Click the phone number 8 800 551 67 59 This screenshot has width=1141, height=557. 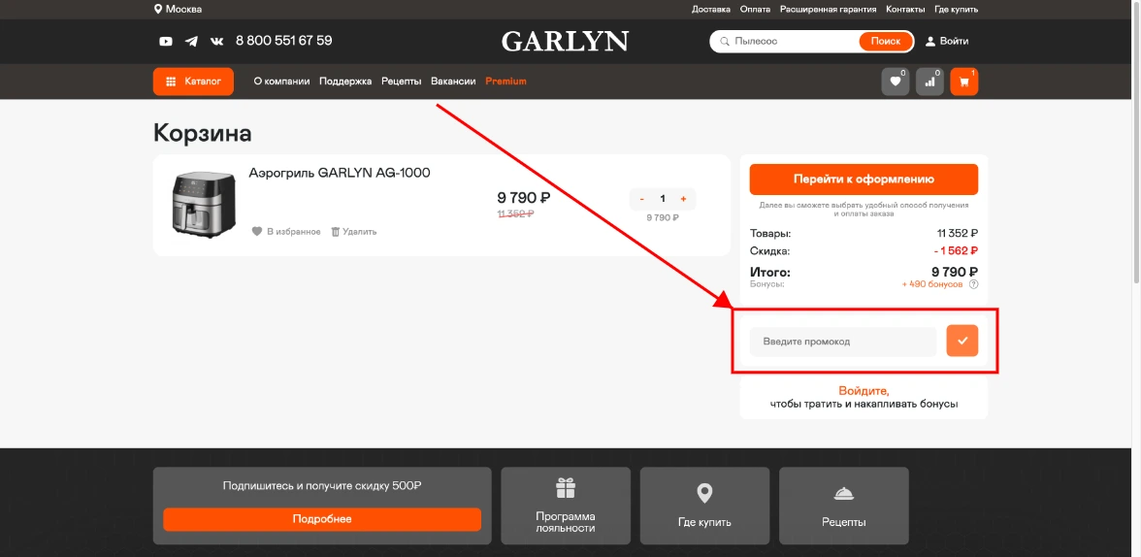pyautogui.click(x=283, y=41)
